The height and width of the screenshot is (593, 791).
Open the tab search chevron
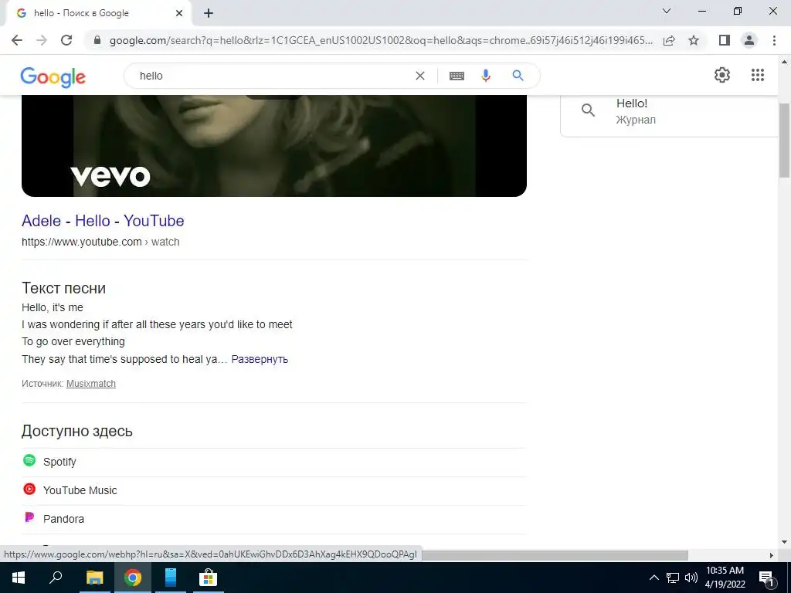coord(667,11)
